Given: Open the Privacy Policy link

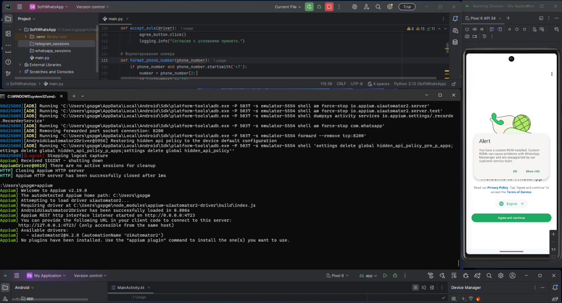Looking at the screenshot, I should pos(497,188).
